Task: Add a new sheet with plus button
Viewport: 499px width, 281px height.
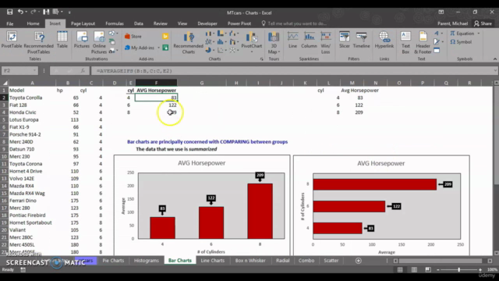Action: pos(359,261)
